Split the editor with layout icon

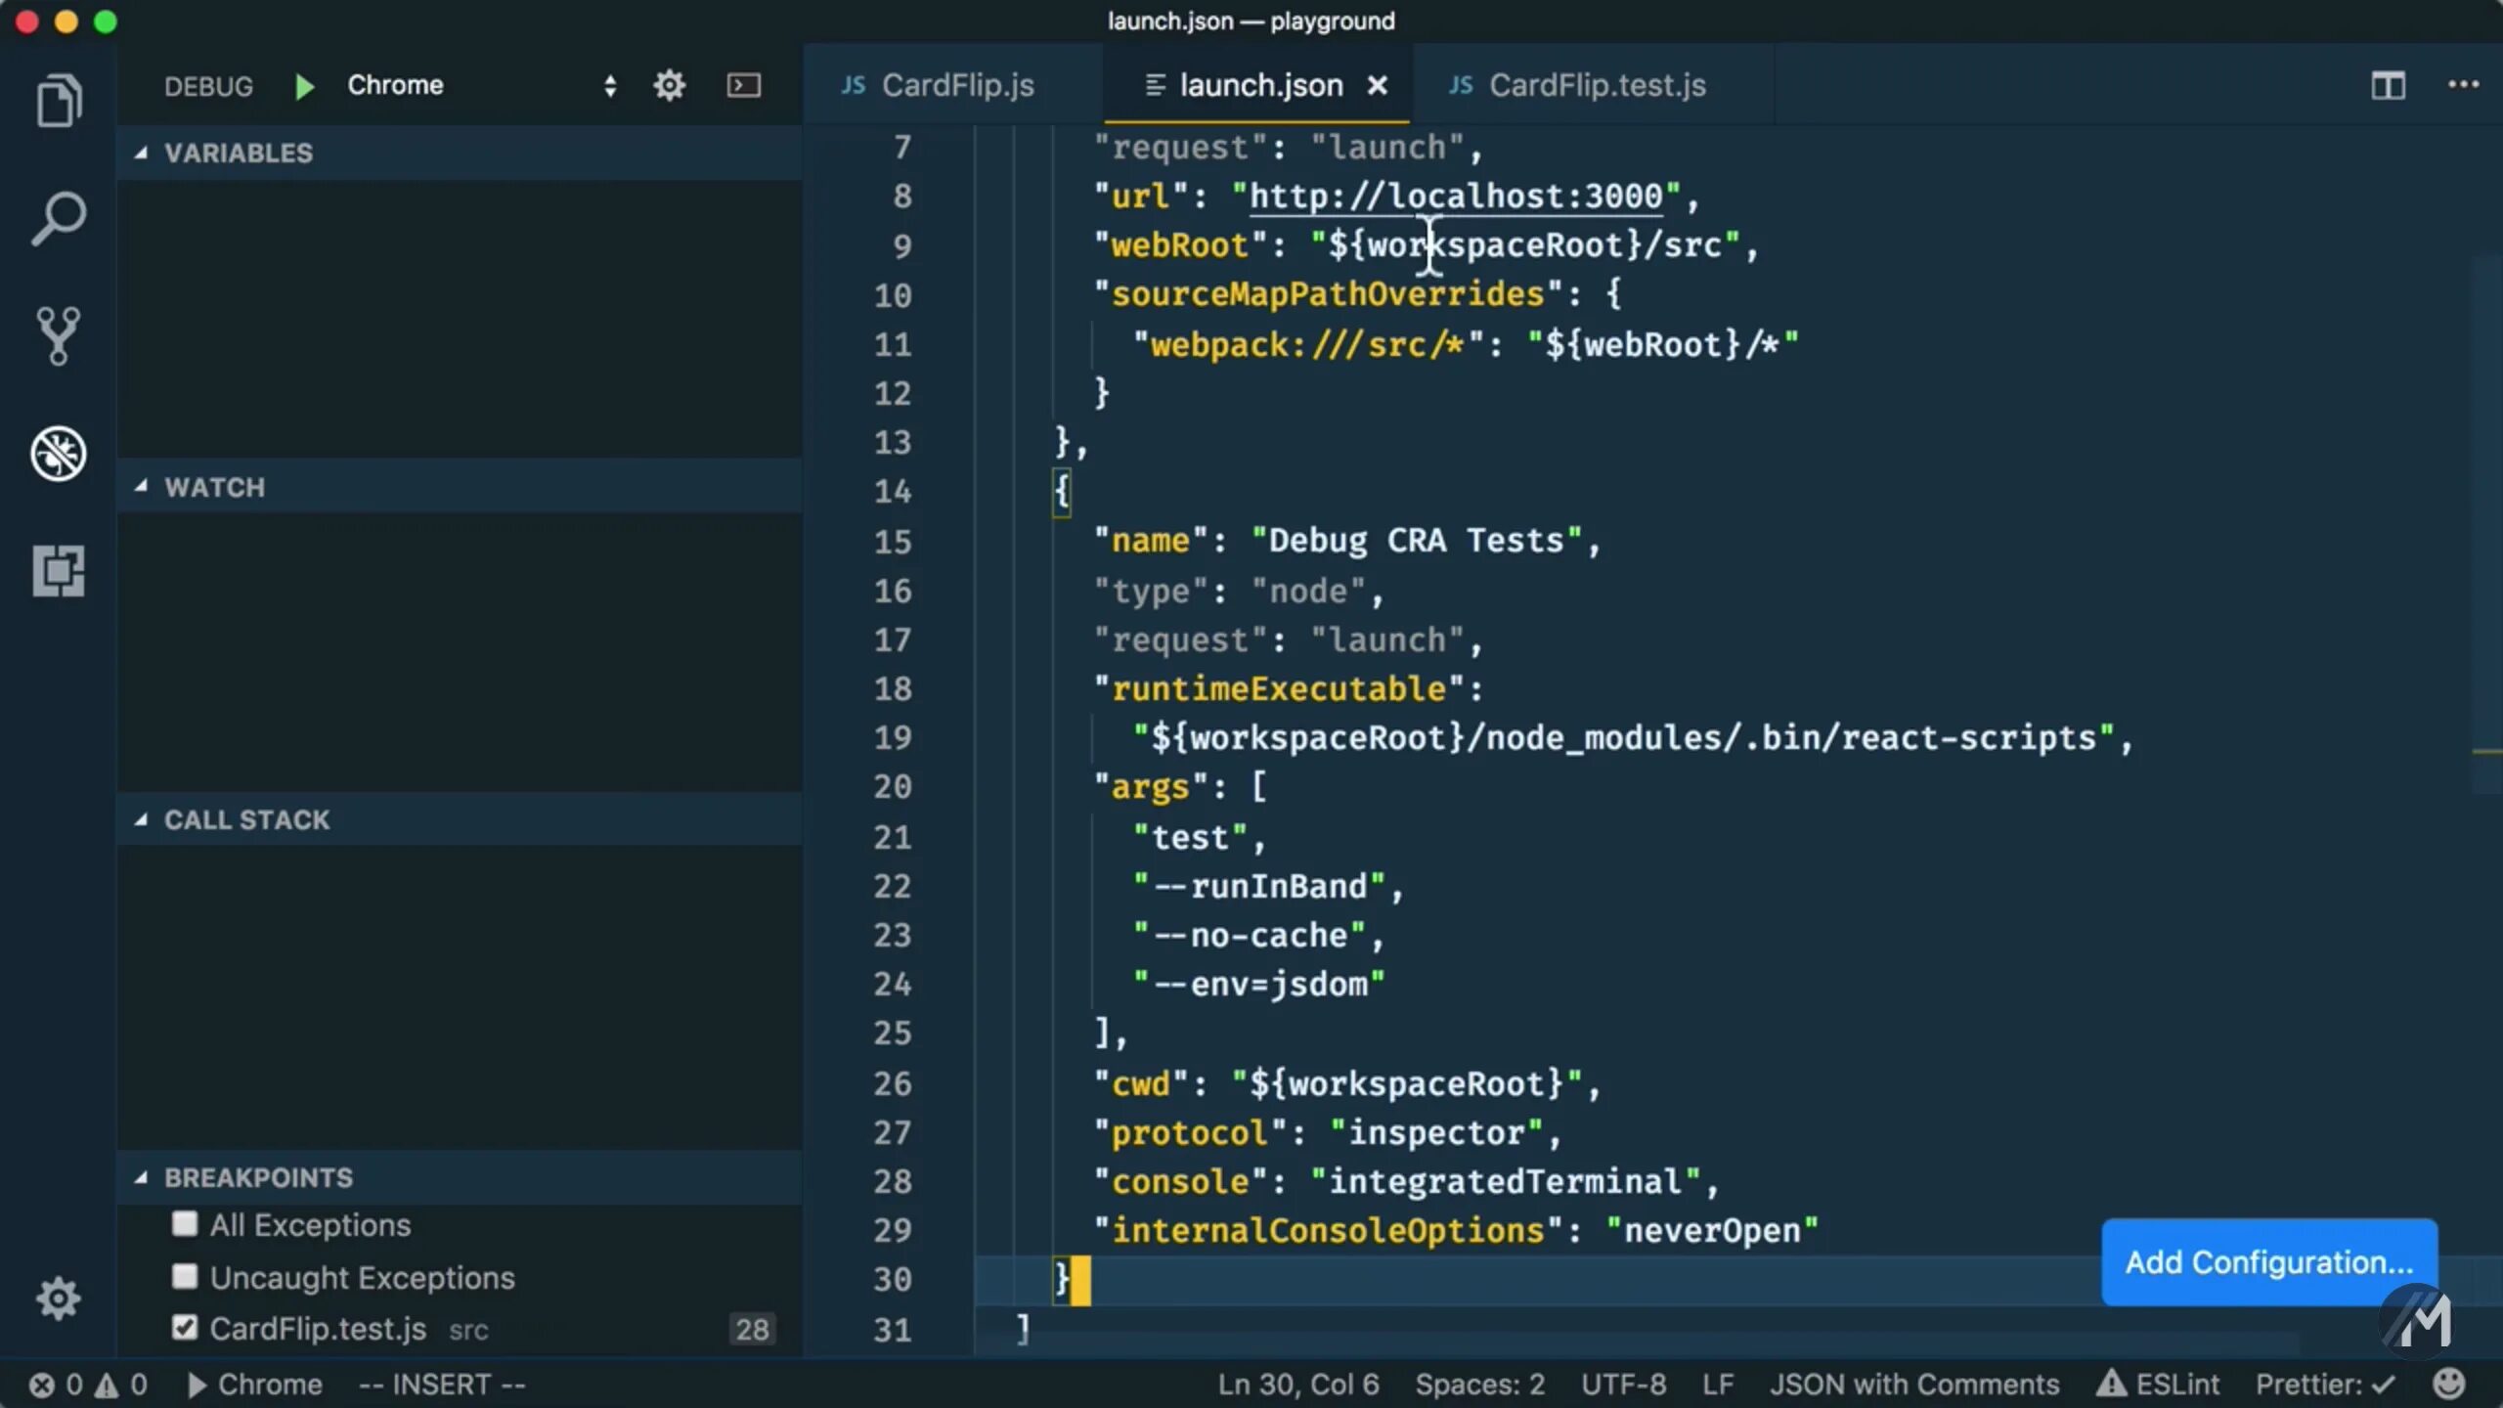pyautogui.click(x=2387, y=86)
